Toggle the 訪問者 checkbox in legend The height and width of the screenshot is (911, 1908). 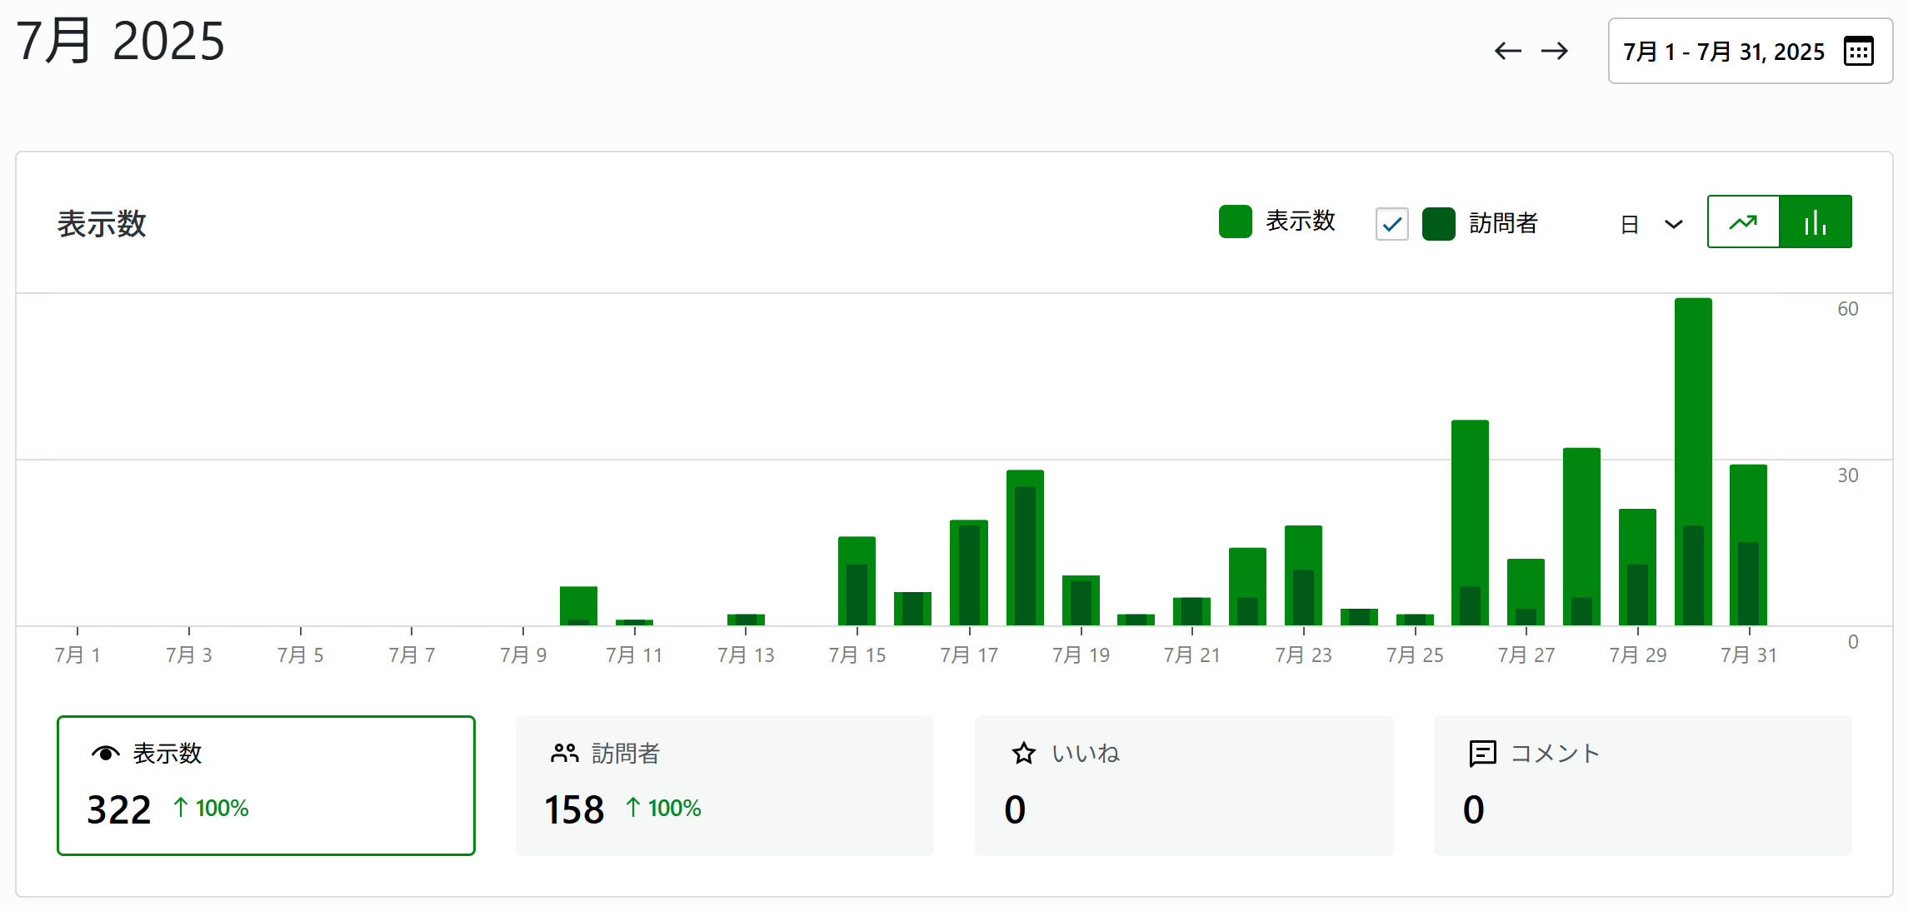tap(1391, 223)
